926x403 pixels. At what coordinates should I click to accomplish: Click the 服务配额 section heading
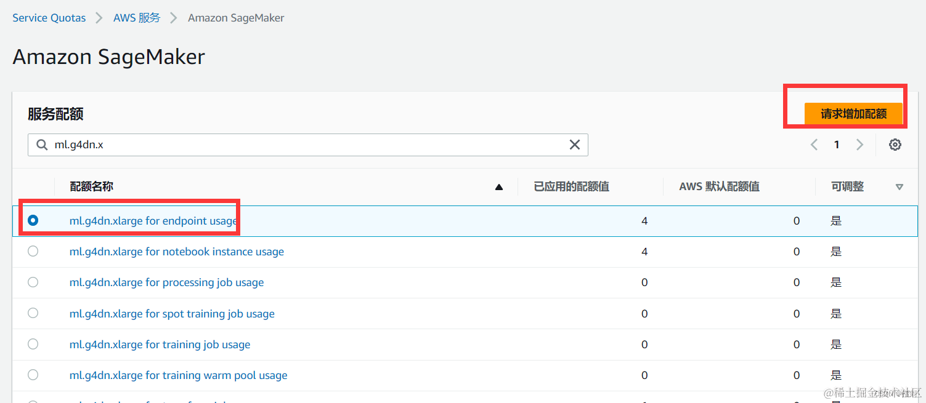point(55,114)
